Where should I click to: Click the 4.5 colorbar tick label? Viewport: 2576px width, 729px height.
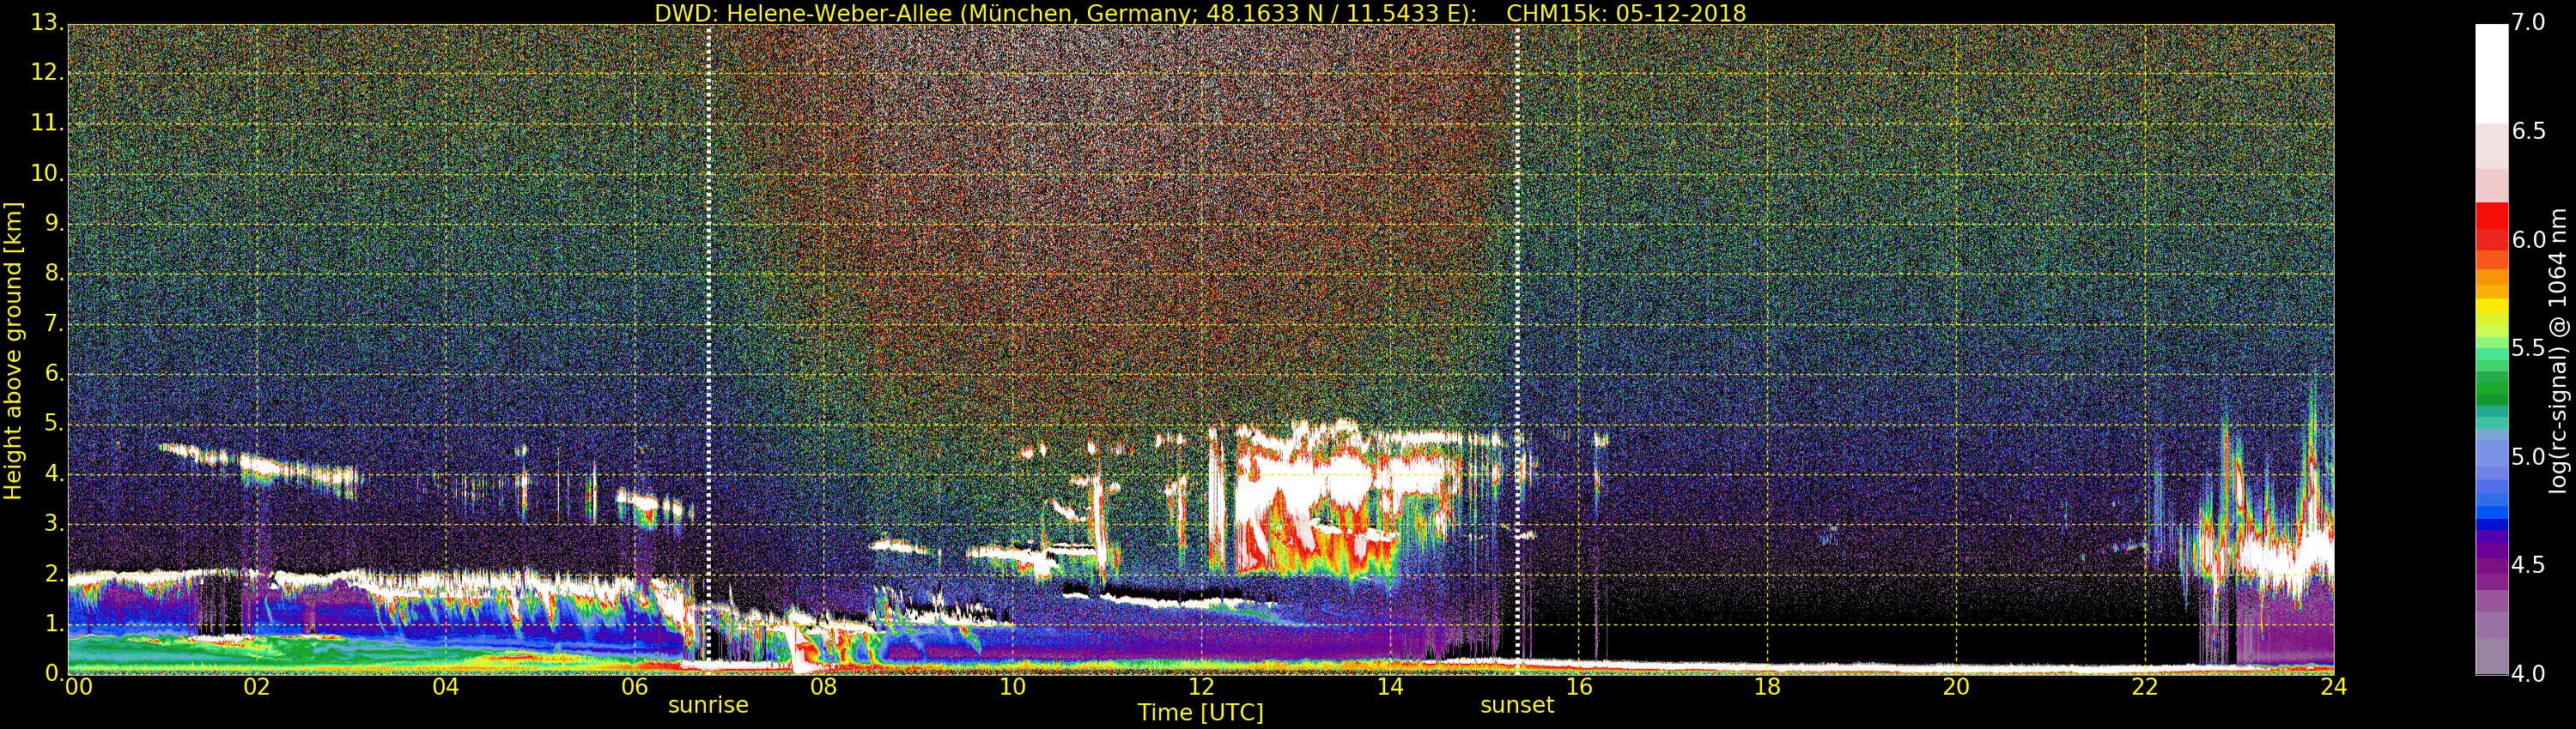(2529, 565)
